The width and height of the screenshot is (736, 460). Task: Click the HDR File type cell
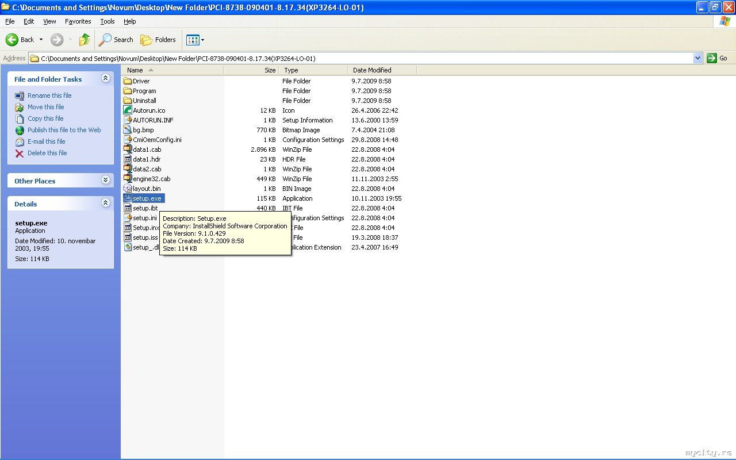click(x=294, y=159)
